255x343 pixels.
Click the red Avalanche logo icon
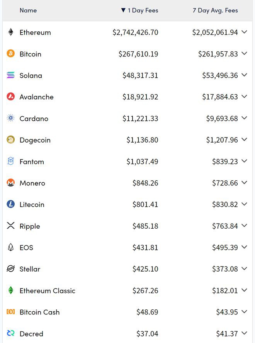pyautogui.click(x=11, y=97)
